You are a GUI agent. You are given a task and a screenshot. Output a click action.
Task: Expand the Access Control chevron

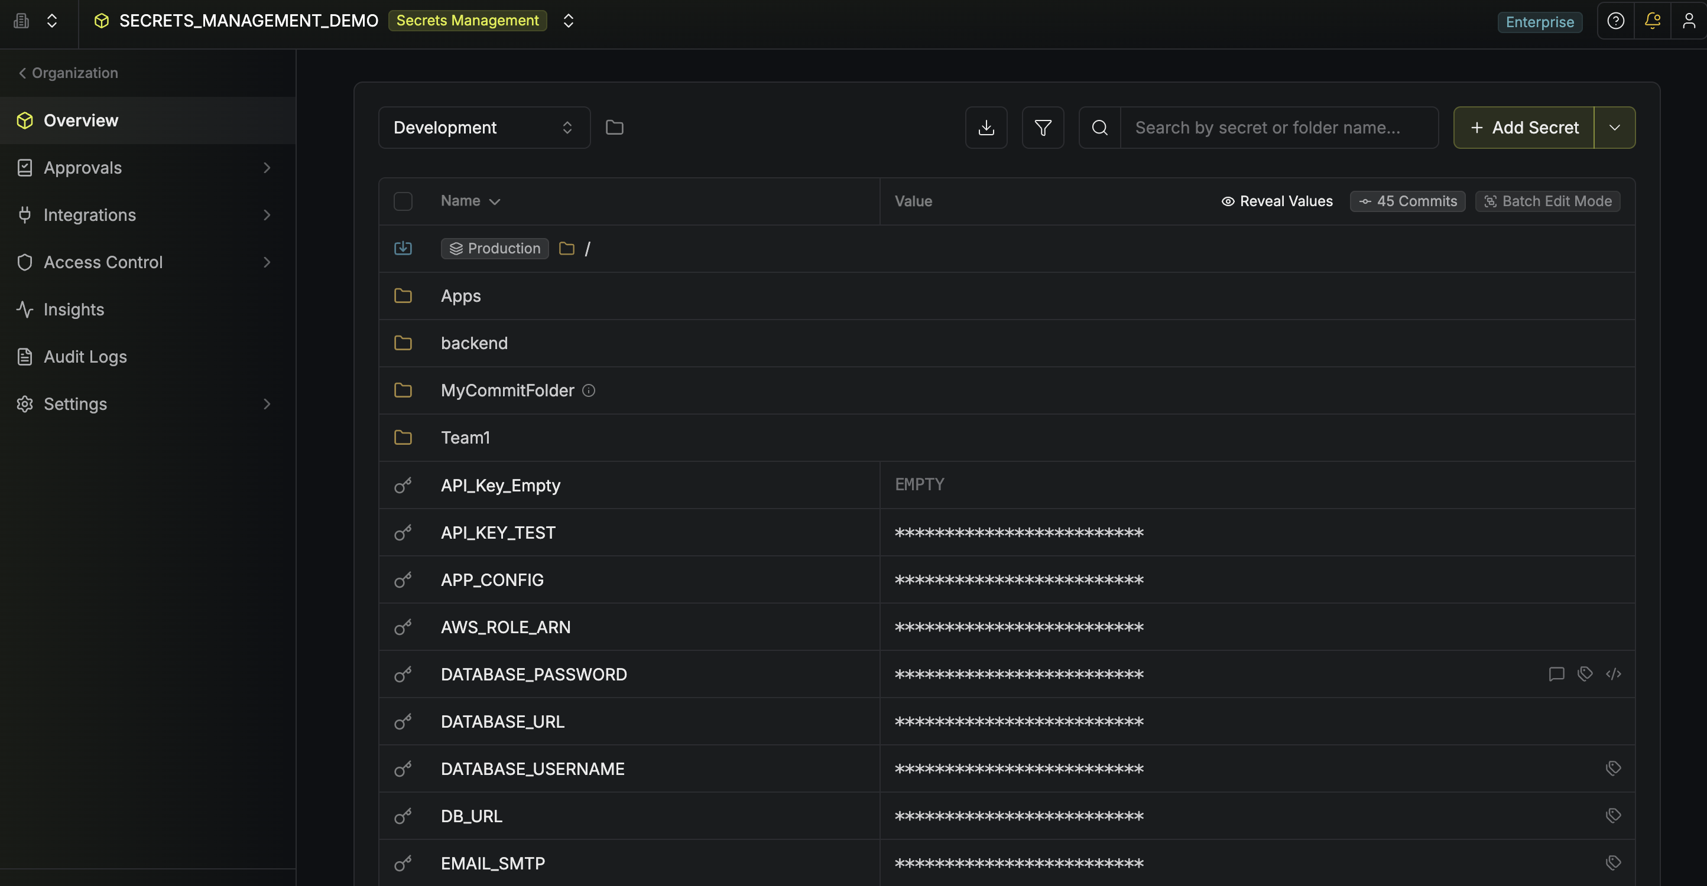(x=267, y=262)
